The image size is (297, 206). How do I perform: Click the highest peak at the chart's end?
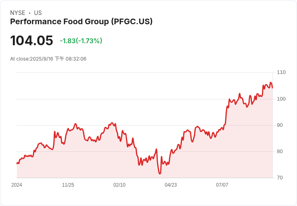[271, 82]
